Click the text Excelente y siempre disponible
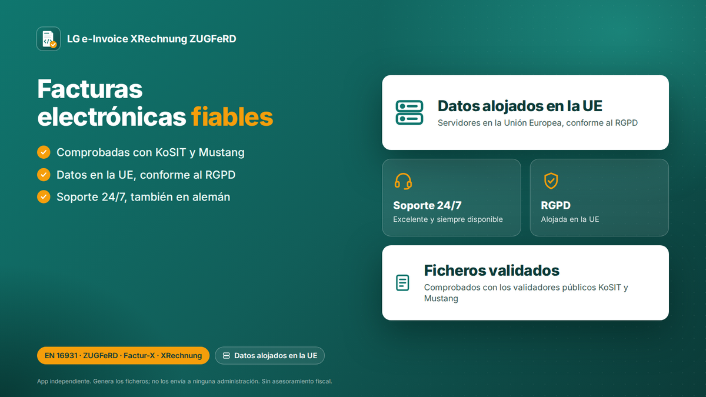 [x=448, y=219]
